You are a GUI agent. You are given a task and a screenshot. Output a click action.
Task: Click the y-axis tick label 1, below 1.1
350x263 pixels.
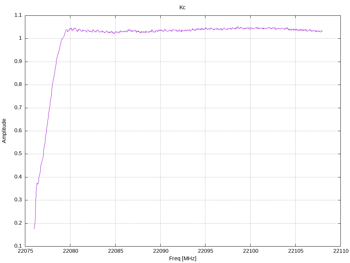point(20,38)
